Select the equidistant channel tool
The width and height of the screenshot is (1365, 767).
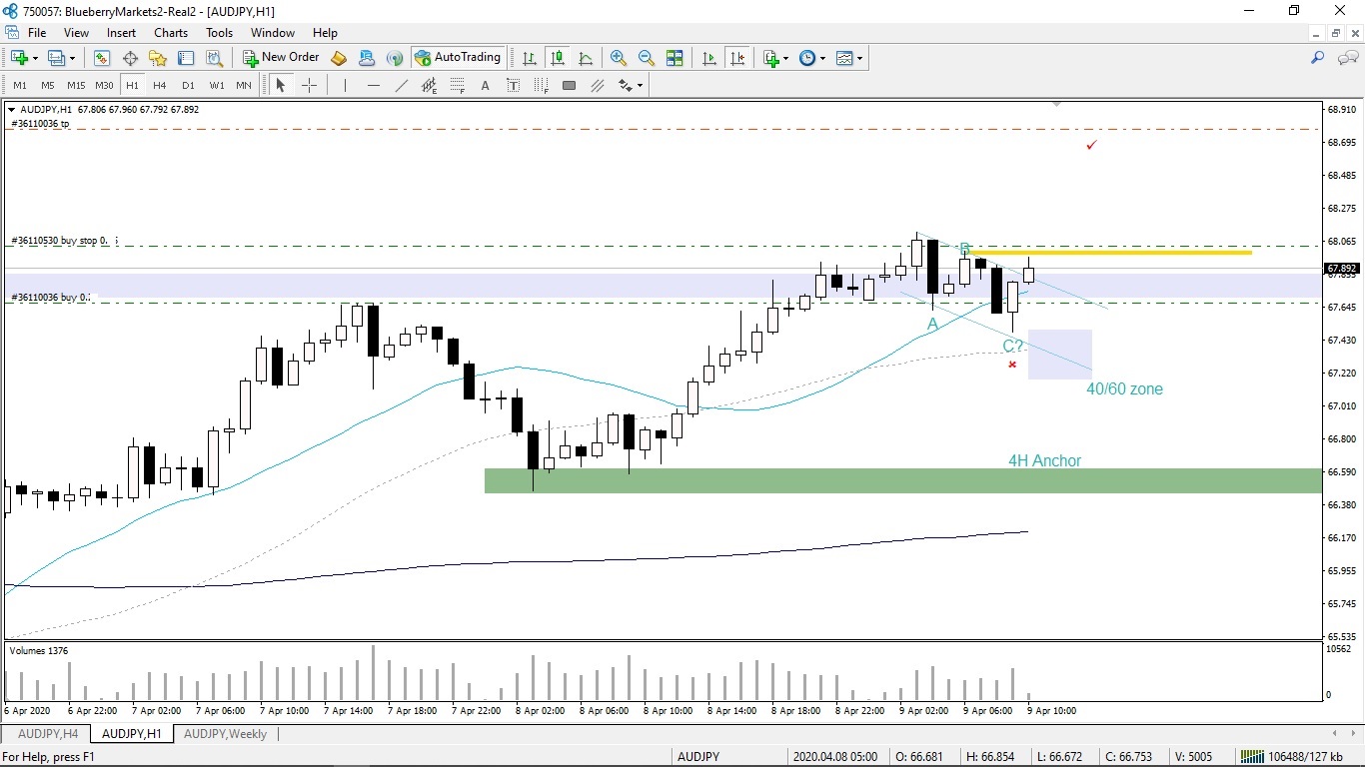point(430,86)
